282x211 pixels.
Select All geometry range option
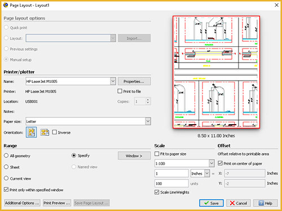pyautogui.click(x=6, y=156)
